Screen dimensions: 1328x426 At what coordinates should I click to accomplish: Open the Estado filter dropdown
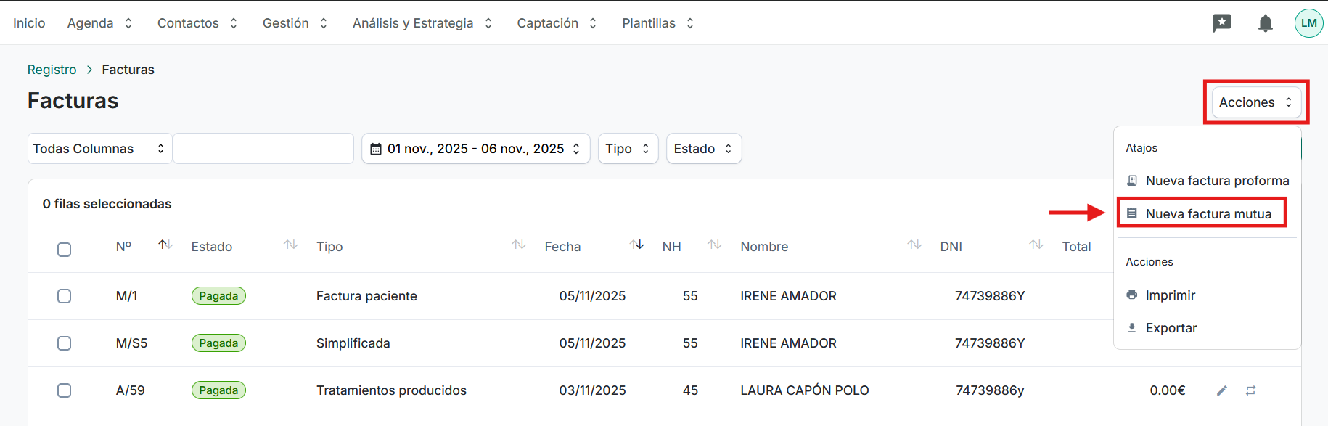[x=703, y=149]
